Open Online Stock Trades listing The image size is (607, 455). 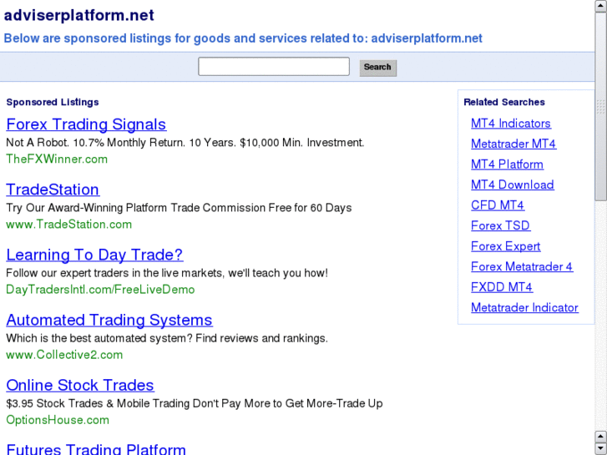click(x=80, y=386)
